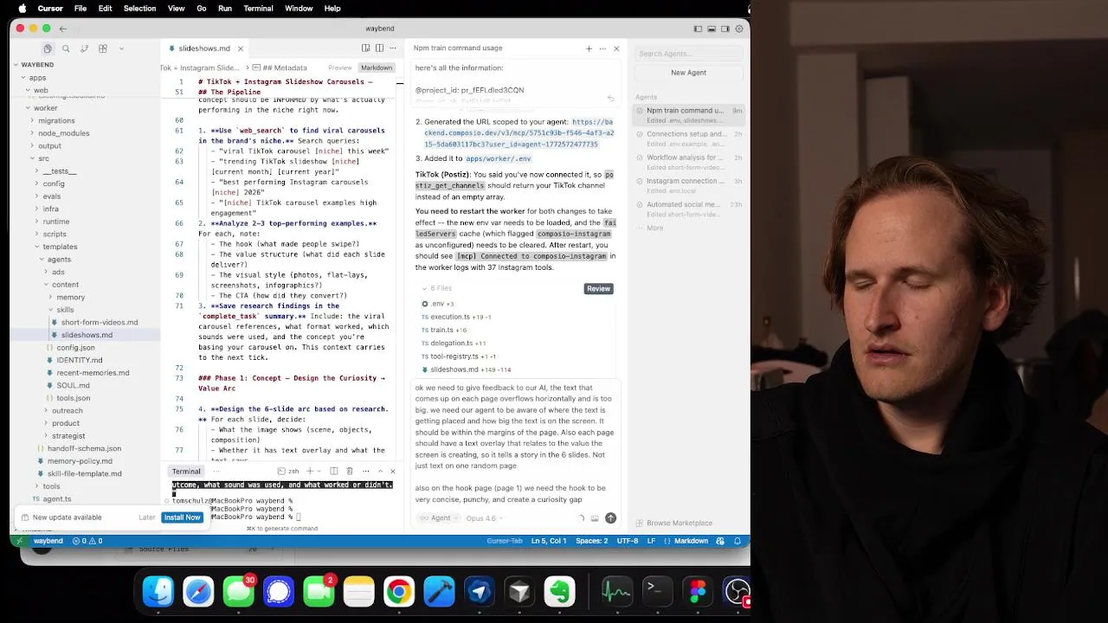The image size is (1108, 623).
Task: Start a new chat with plus icon
Action: tap(589, 48)
